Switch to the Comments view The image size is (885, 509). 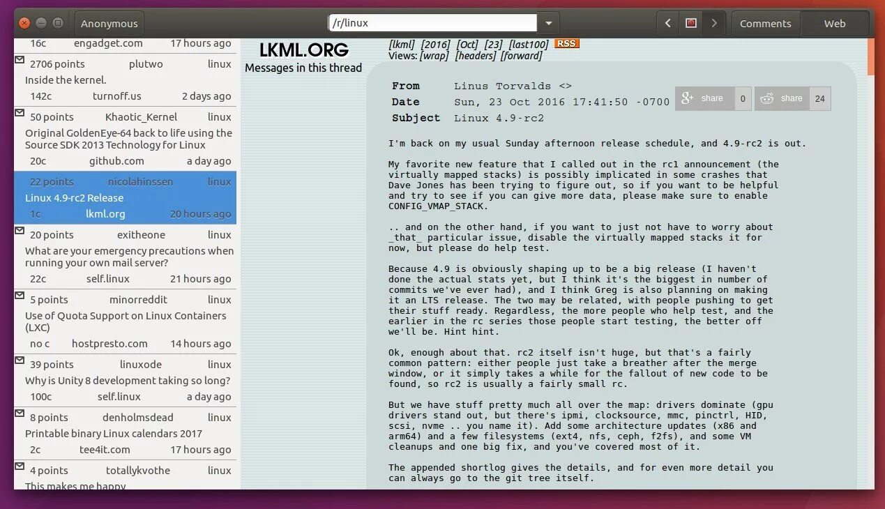[x=766, y=24]
